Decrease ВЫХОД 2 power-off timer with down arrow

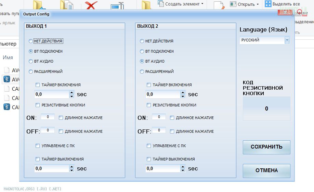point(183,170)
